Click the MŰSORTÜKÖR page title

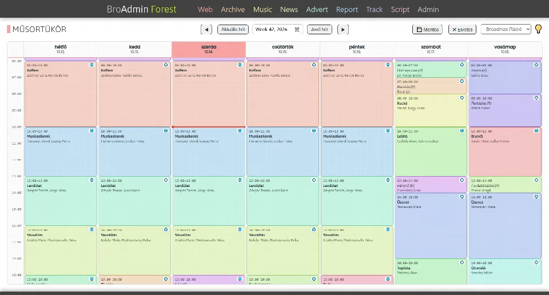point(39,29)
